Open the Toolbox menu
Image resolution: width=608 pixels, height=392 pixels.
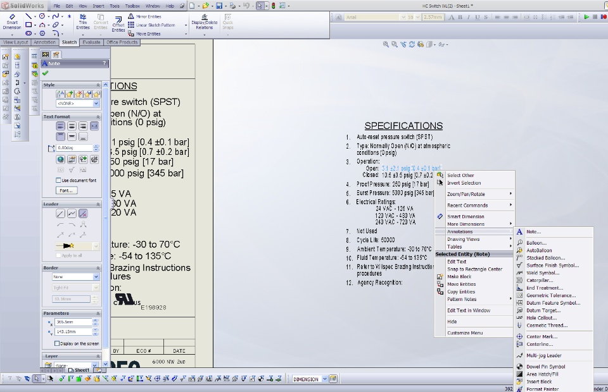pyautogui.click(x=132, y=6)
